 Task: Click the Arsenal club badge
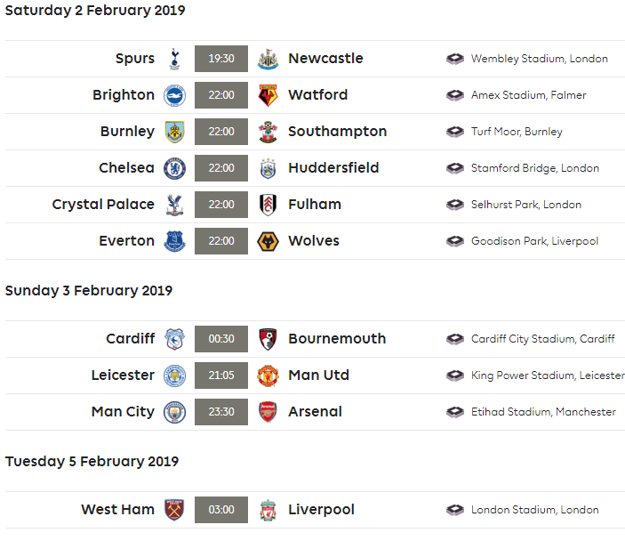point(268,412)
